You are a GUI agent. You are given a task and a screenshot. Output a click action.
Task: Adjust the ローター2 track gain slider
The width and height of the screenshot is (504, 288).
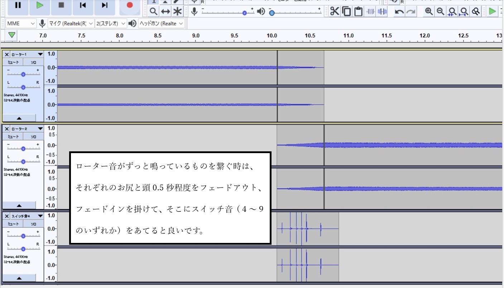click(x=23, y=148)
